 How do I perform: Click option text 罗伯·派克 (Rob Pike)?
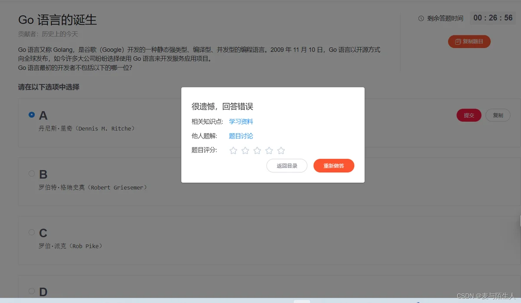(70, 246)
